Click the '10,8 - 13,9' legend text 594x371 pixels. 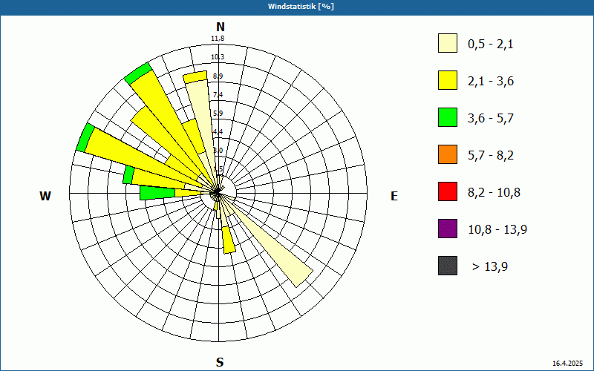click(497, 230)
